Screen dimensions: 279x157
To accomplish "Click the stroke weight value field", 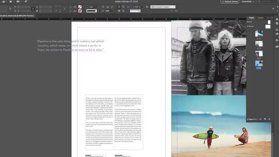I will click(93, 7).
